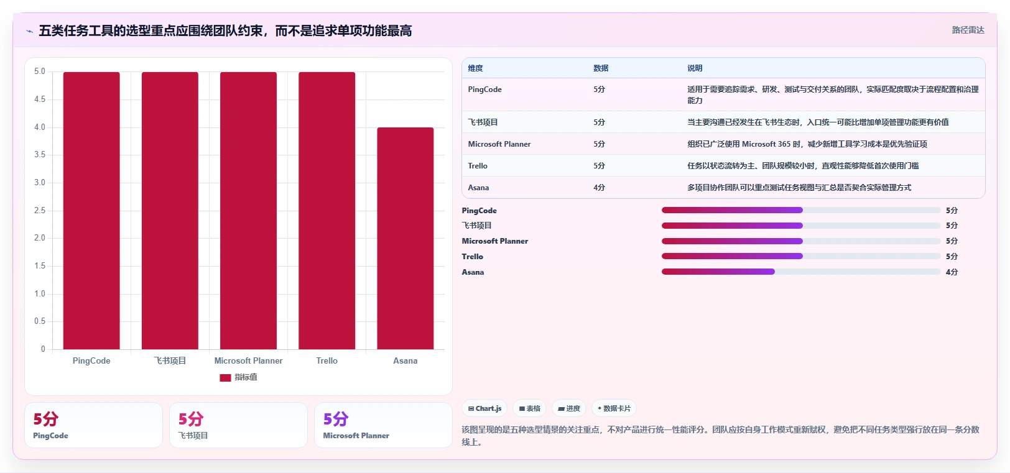The width and height of the screenshot is (1010, 473).
Task: Click the Trello description starting 任务以状态流转
Action: (803, 166)
